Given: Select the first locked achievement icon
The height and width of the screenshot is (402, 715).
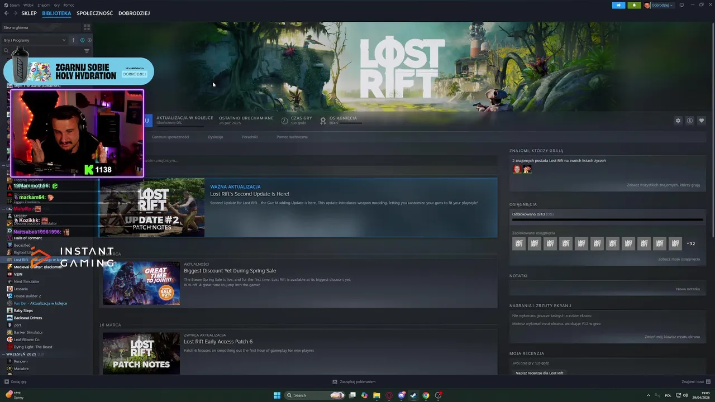Looking at the screenshot, I should 519,243.
